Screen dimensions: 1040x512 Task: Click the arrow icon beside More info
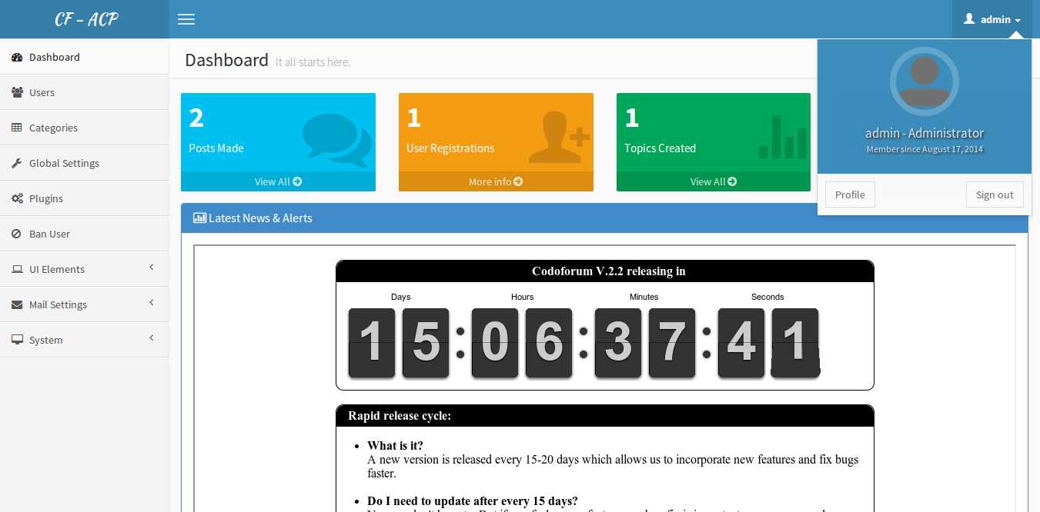(x=518, y=181)
